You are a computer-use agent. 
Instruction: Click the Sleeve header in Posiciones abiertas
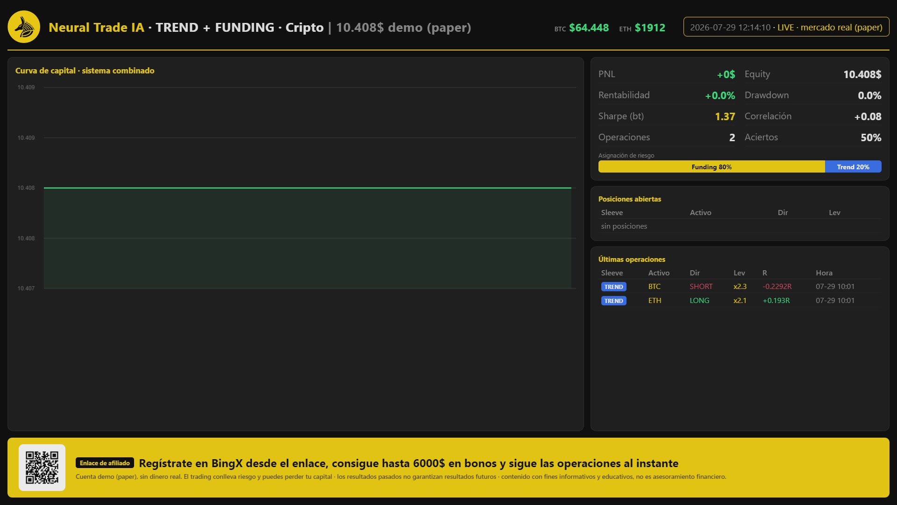[x=612, y=212]
